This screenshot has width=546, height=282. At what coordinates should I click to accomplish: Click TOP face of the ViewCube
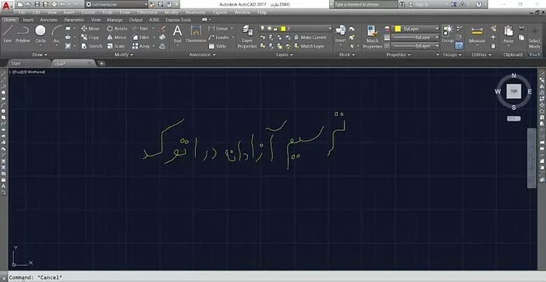513,91
